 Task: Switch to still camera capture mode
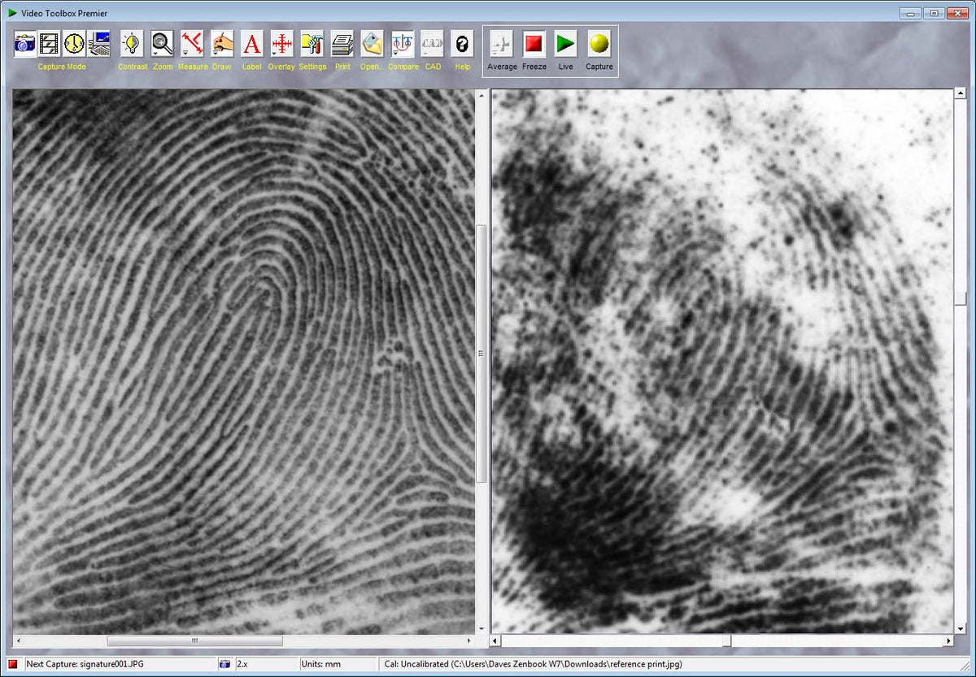(25, 44)
